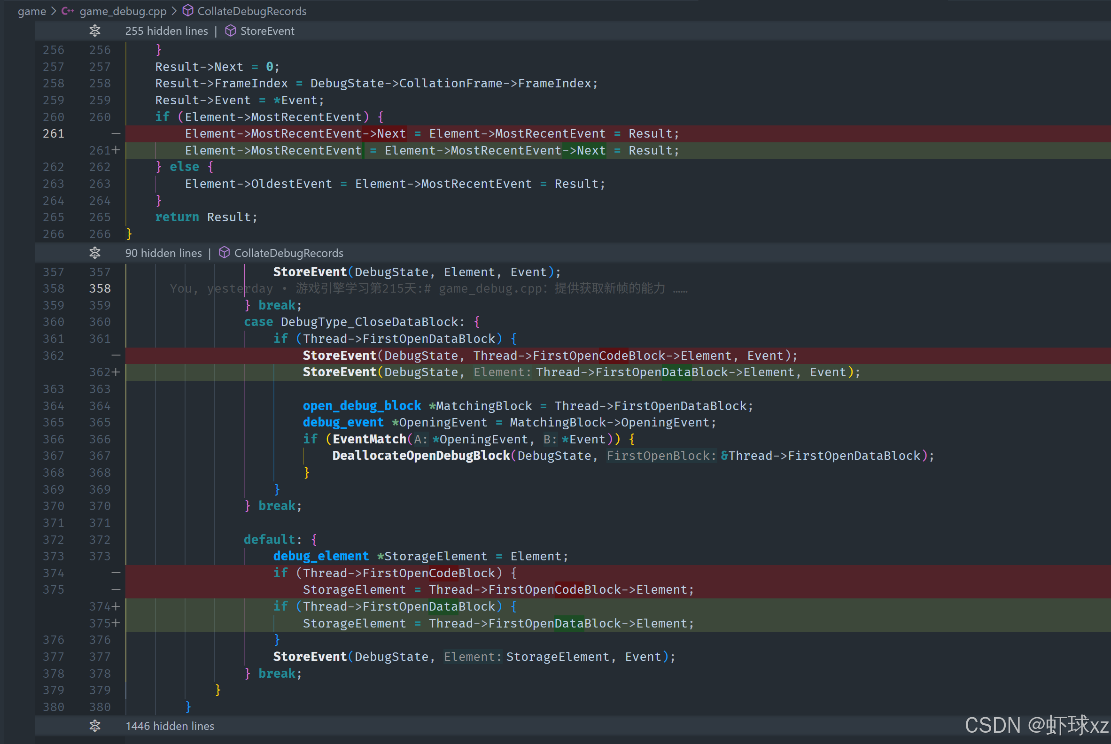Image resolution: width=1111 pixels, height=744 pixels.
Task: Jump to CollateDebugRecords in 90 hidden lines bar
Action: pos(288,253)
